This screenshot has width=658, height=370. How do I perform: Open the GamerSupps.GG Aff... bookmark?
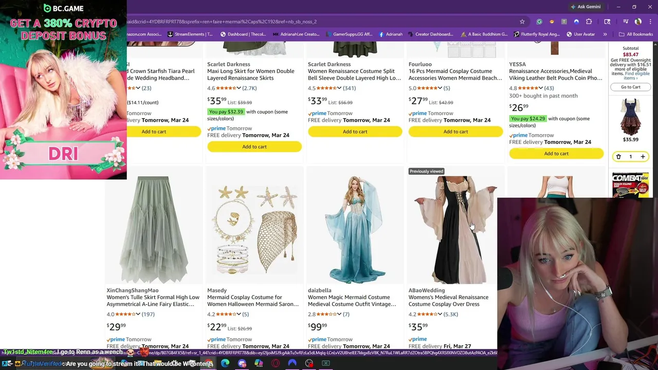pos(349,34)
